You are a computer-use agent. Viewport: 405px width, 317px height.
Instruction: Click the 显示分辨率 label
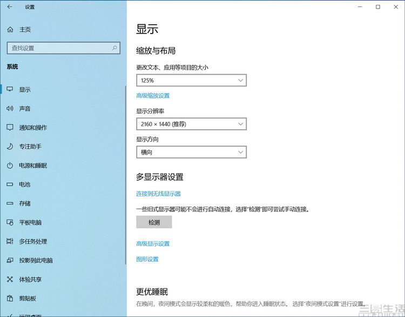(x=150, y=111)
